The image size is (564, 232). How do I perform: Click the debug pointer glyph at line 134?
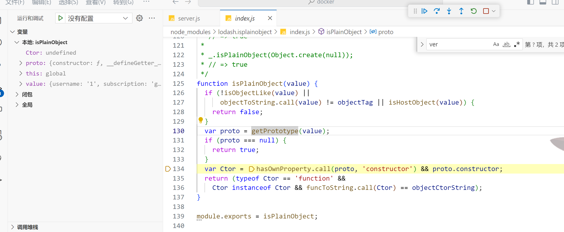168,169
